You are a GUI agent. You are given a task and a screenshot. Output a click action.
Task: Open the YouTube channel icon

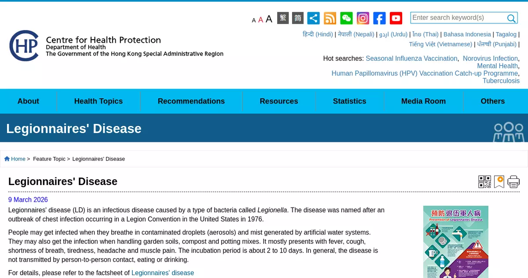396,18
